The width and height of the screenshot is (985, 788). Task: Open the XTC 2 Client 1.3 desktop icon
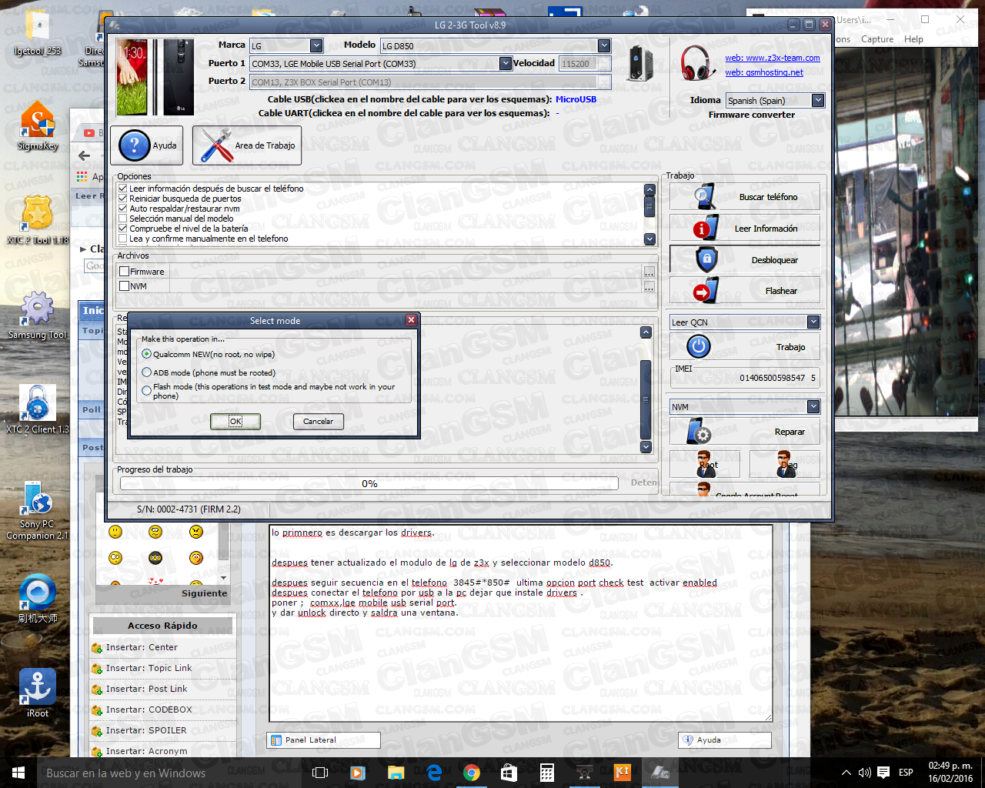tap(38, 409)
